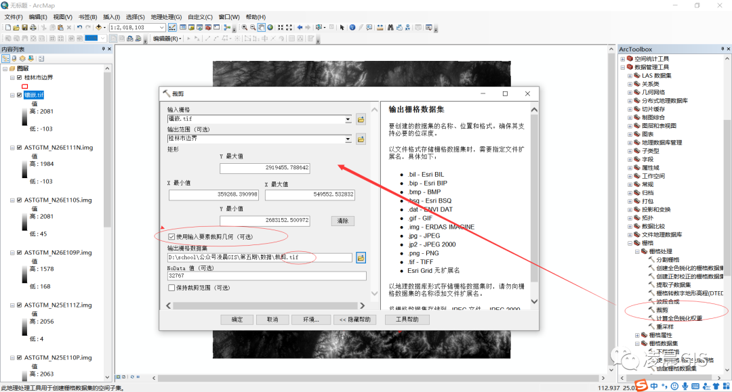Screen dimensions: 732x392
Task: Click the red ArcToolbox window icon
Action: coord(208,28)
